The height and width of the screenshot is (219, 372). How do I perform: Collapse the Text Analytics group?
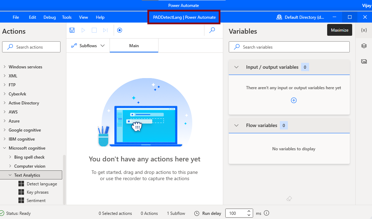10,175
